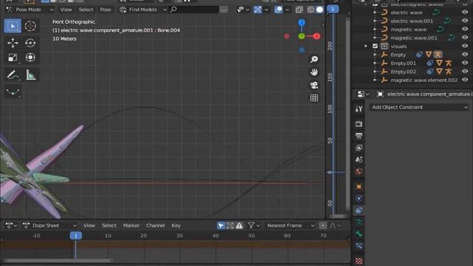Choose the Annotate pencil tool
Screen dimensions: 473x266
[x=13, y=75]
